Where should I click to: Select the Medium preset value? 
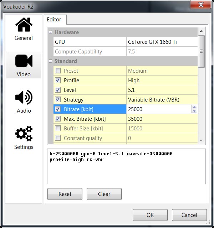point(162,71)
